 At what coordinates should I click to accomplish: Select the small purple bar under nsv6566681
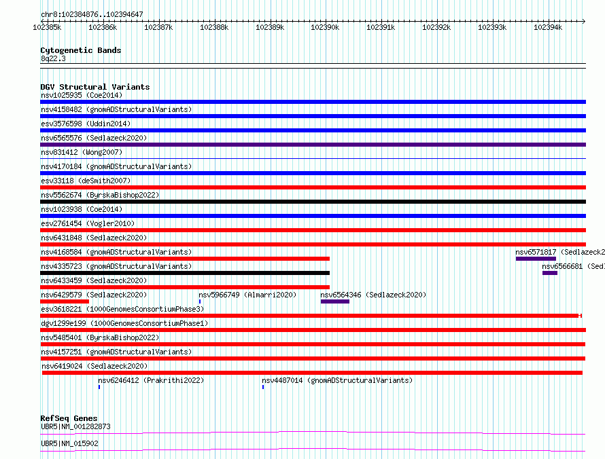click(550, 273)
